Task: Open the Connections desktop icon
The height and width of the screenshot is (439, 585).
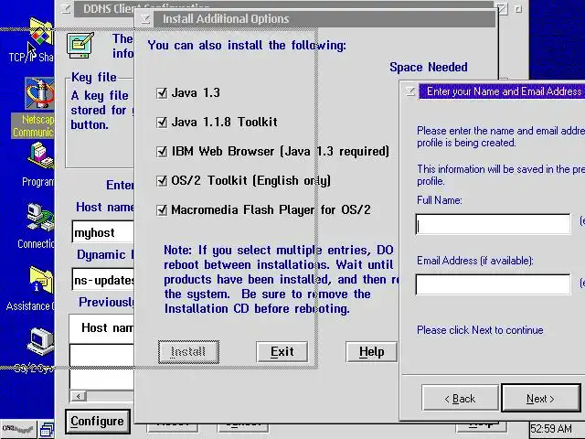Action: tap(40, 217)
